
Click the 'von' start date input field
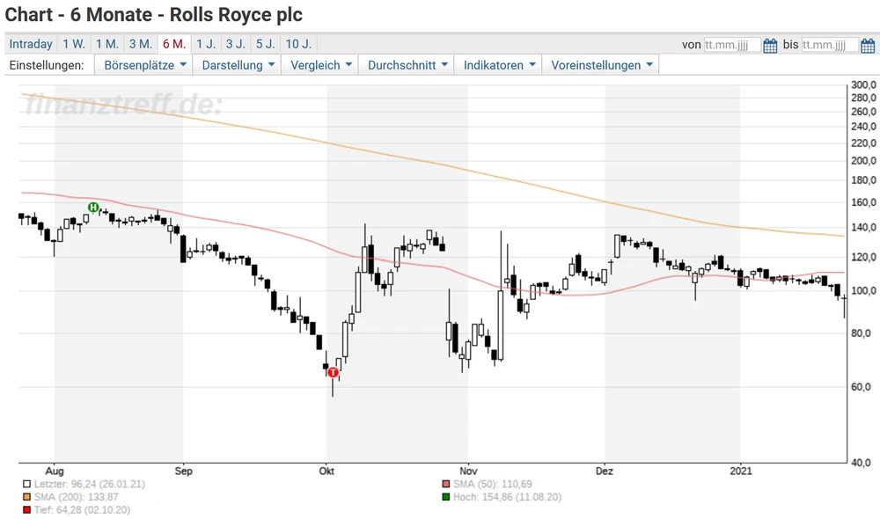[x=732, y=45]
